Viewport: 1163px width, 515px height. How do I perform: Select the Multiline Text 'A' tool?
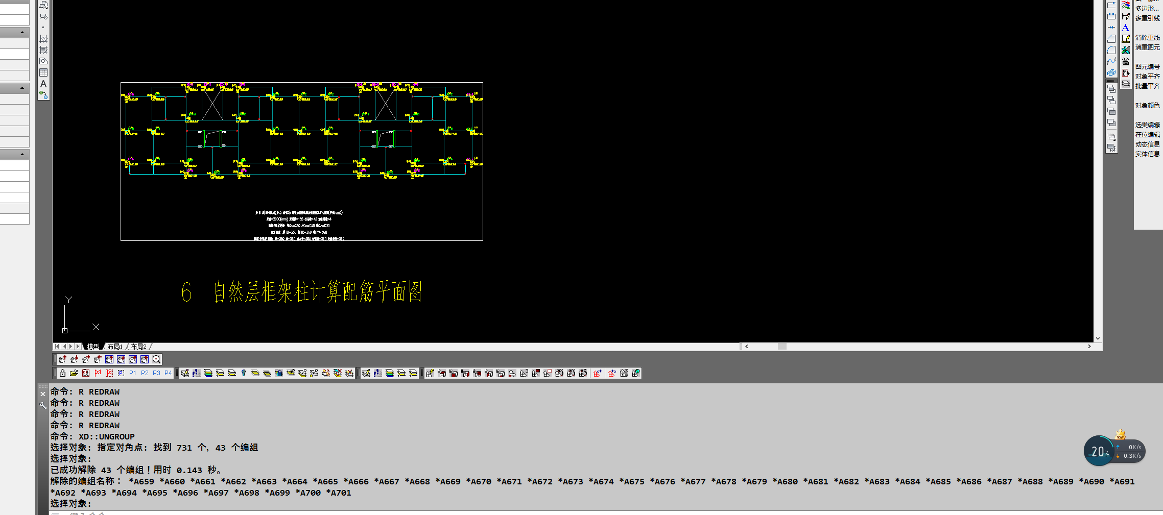pos(43,84)
